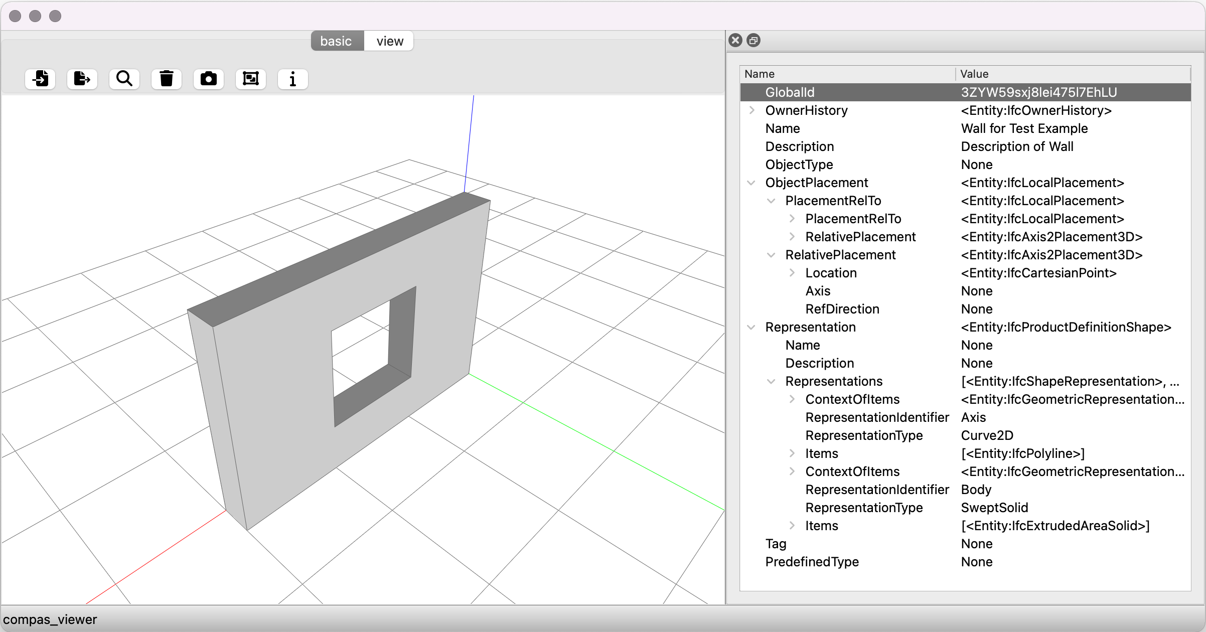This screenshot has height=632, width=1206.
Task: Select the basic tab
Action: coord(336,41)
